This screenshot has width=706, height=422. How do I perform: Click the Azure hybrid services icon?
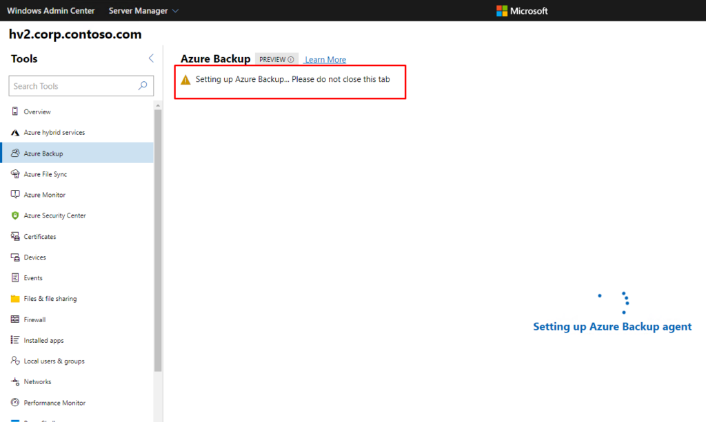(x=15, y=132)
